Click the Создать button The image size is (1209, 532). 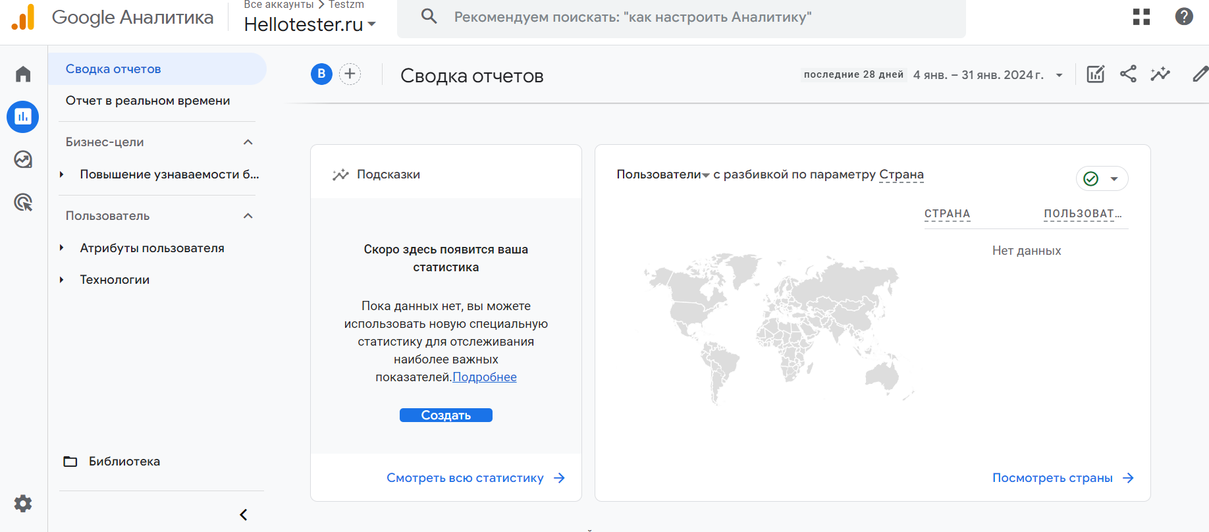(446, 415)
